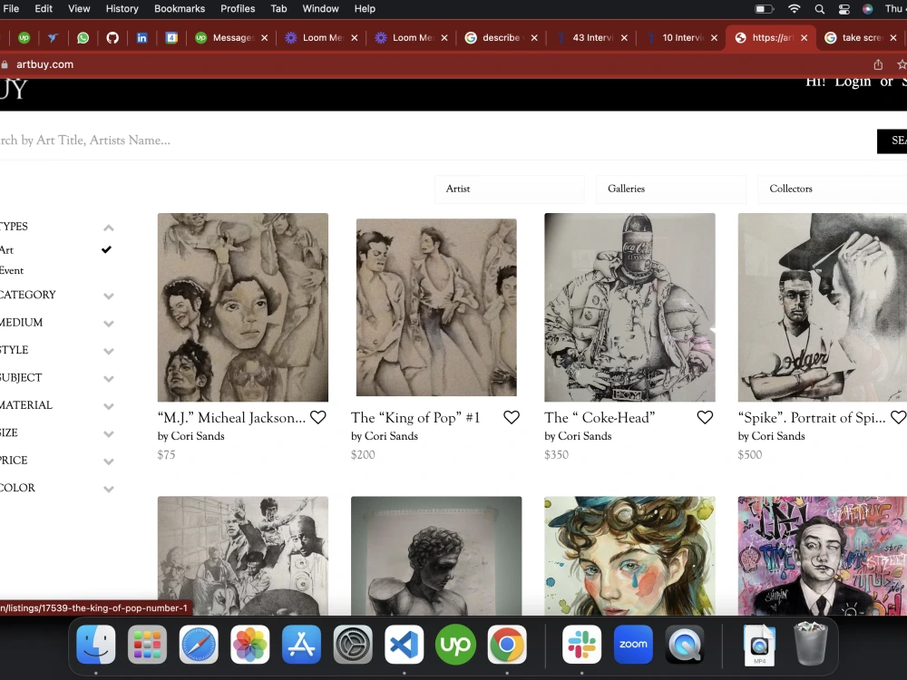Click the share icon in address bar
Image resolution: width=907 pixels, height=680 pixels.
[878, 64]
